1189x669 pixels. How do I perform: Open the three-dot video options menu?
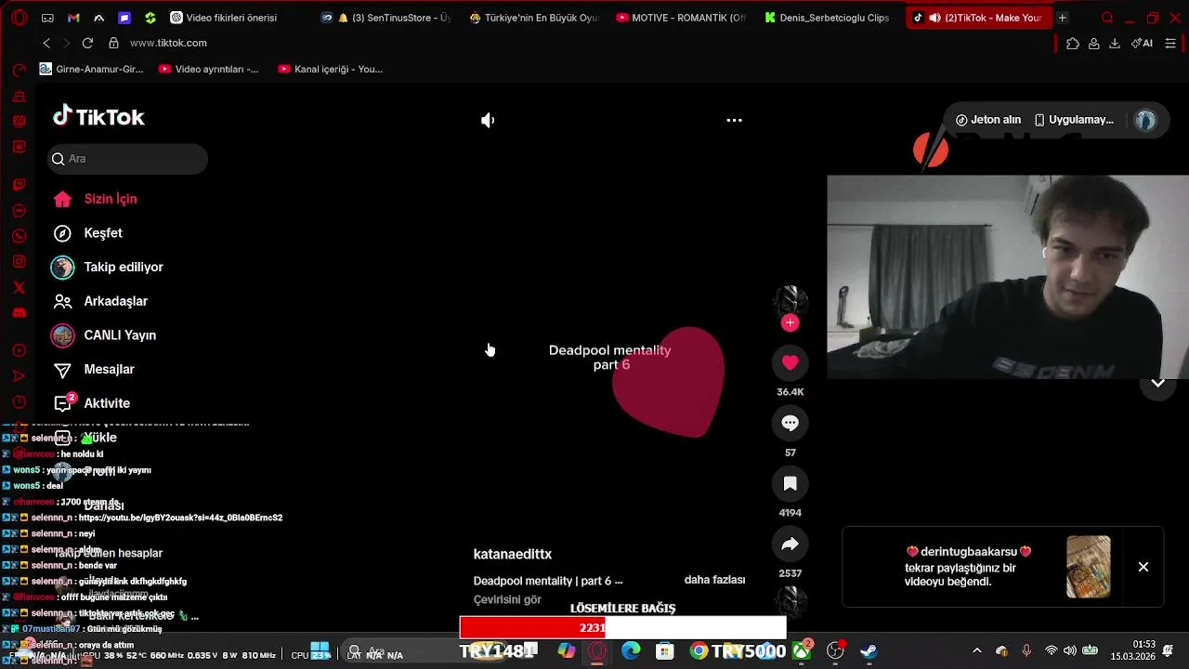tap(734, 120)
